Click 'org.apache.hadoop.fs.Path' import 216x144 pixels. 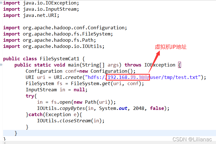pyautogui.click(x=58, y=40)
